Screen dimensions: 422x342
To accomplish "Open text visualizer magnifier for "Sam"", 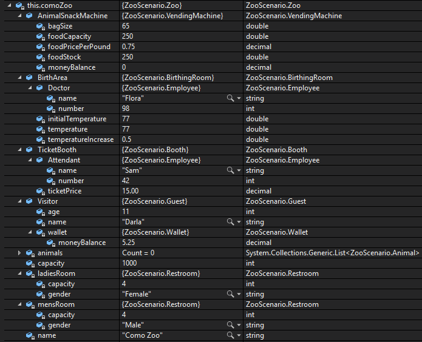I will pyautogui.click(x=230, y=170).
